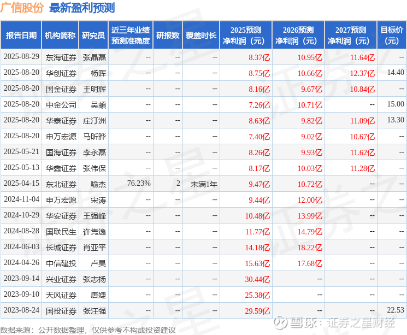Click researcher 唐婕
Screen dimensions: 407x335
98,295
